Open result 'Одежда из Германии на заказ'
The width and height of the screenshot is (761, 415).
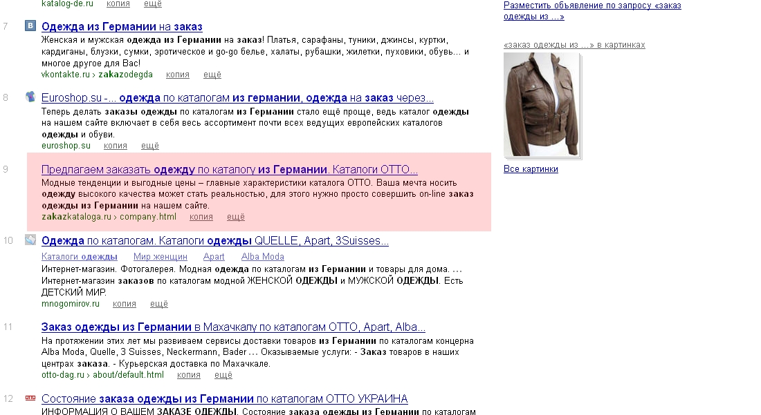click(x=122, y=27)
